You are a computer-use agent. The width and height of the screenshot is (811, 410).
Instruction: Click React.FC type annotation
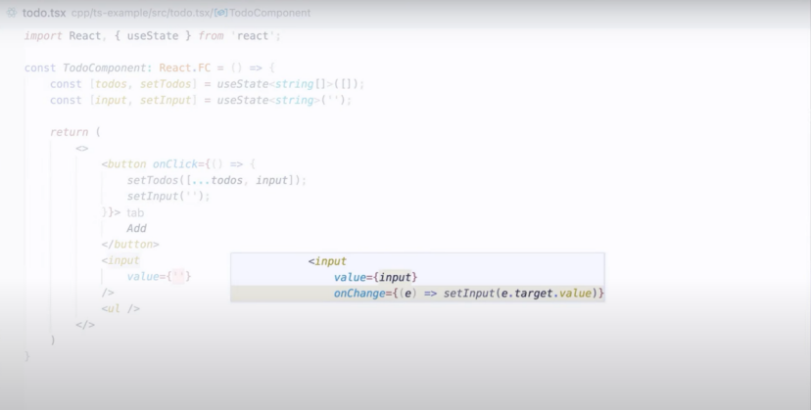click(x=185, y=68)
